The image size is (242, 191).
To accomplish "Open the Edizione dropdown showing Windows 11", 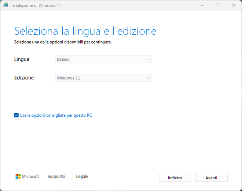I will tap(104, 78).
